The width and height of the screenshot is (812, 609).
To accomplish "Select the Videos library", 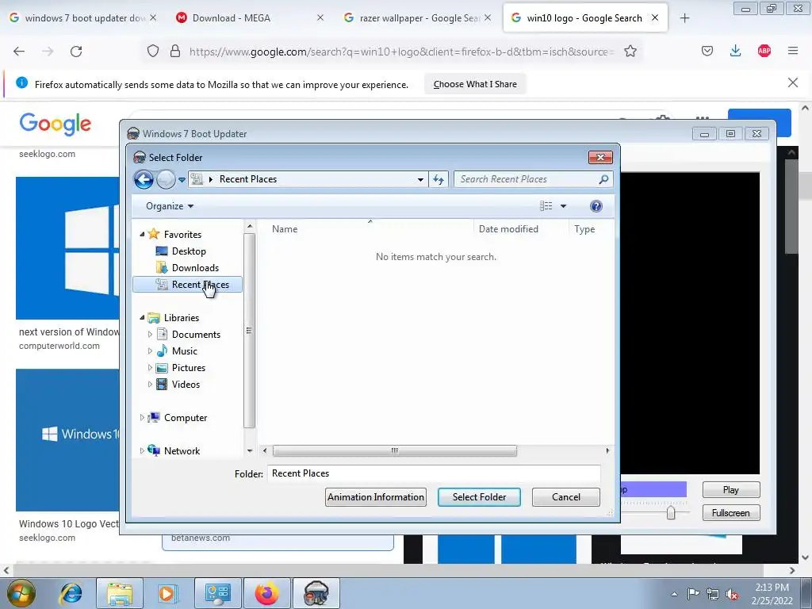I will (186, 385).
